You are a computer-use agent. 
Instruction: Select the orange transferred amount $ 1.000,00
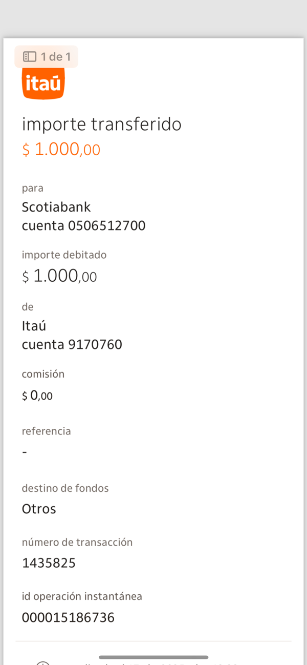click(61, 150)
